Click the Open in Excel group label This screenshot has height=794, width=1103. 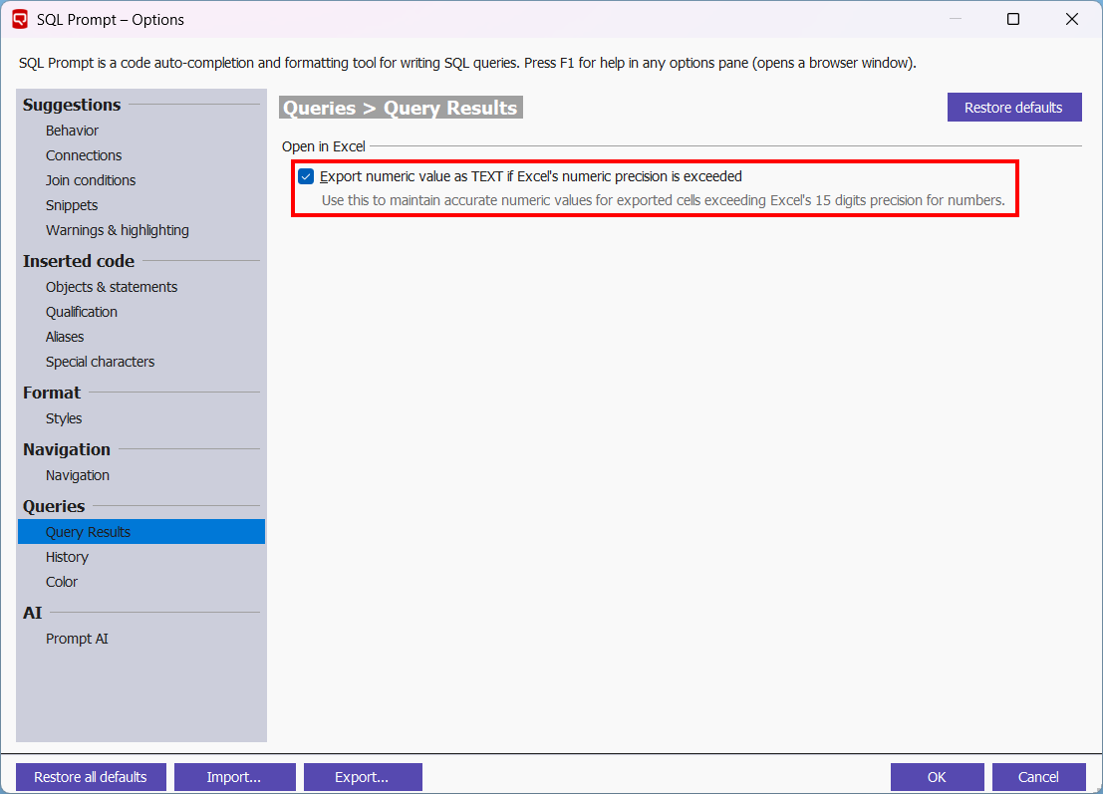click(x=324, y=146)
